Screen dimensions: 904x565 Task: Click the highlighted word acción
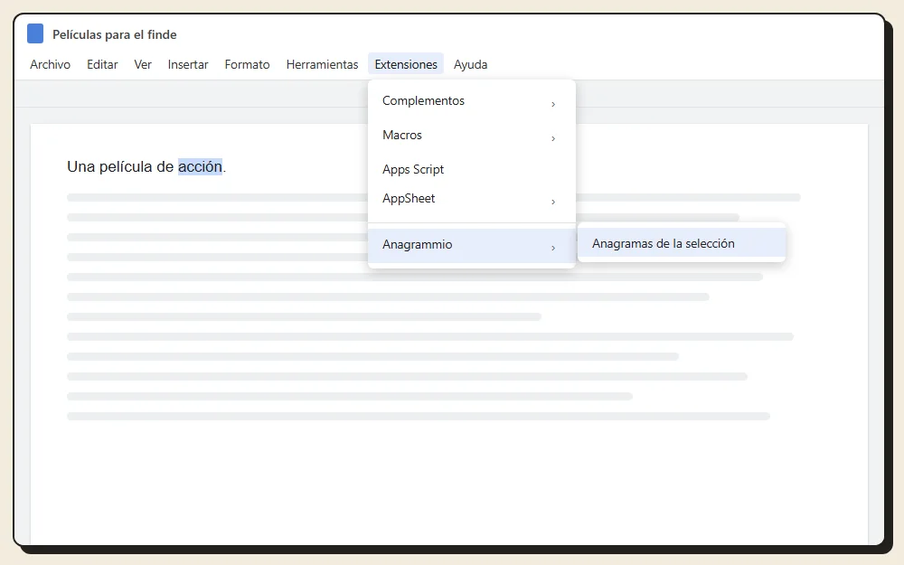[200, 166]
